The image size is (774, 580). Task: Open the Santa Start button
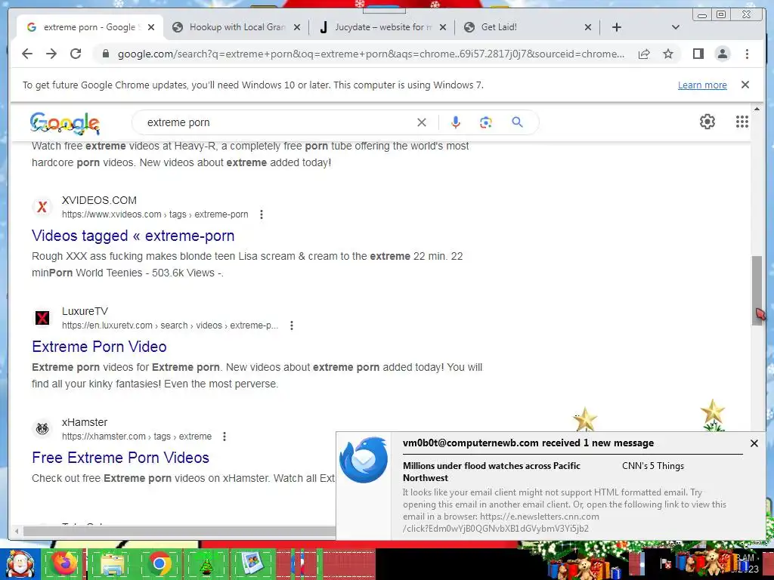click(20, 563)
